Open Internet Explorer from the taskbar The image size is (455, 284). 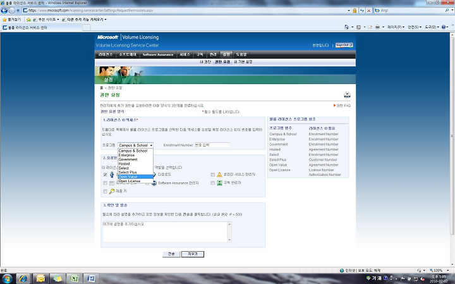click(x=23, y=279)
